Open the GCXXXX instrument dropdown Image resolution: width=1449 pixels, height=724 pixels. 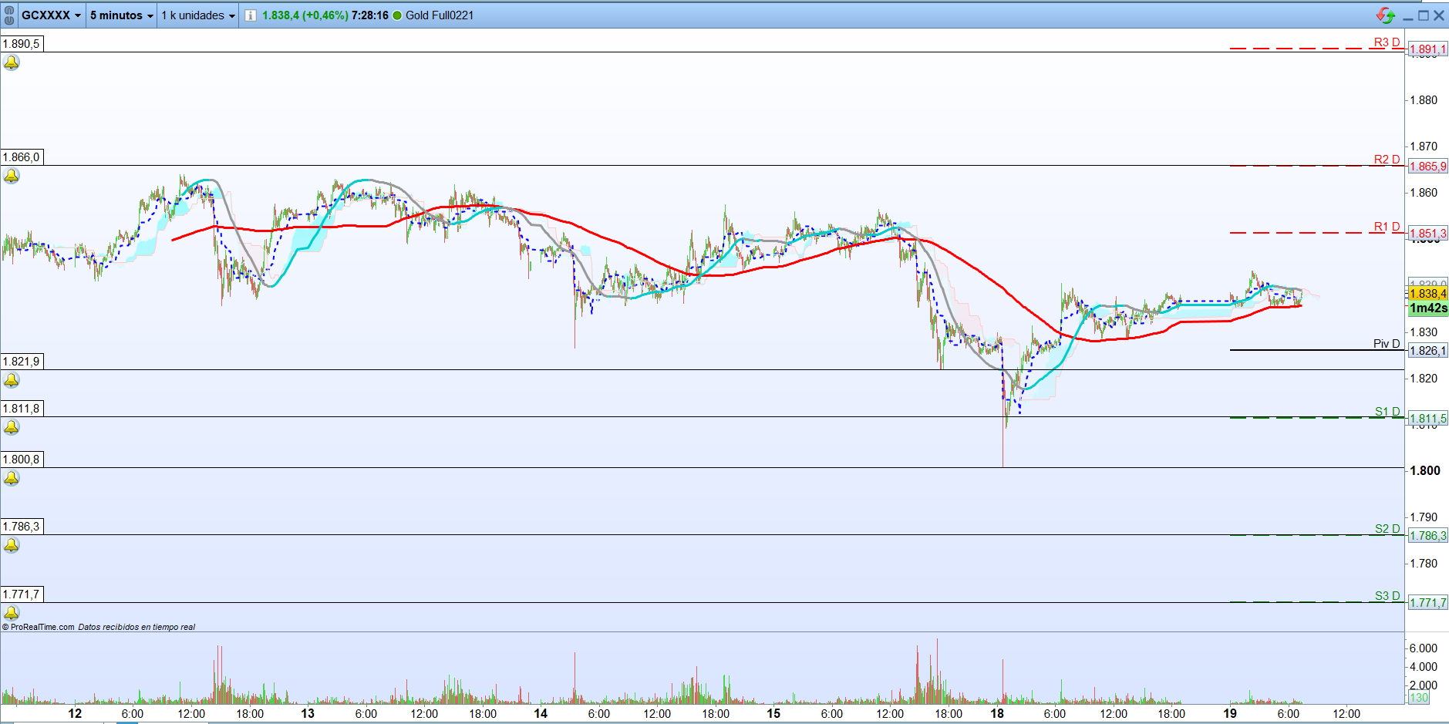click(x=51, y=15)
